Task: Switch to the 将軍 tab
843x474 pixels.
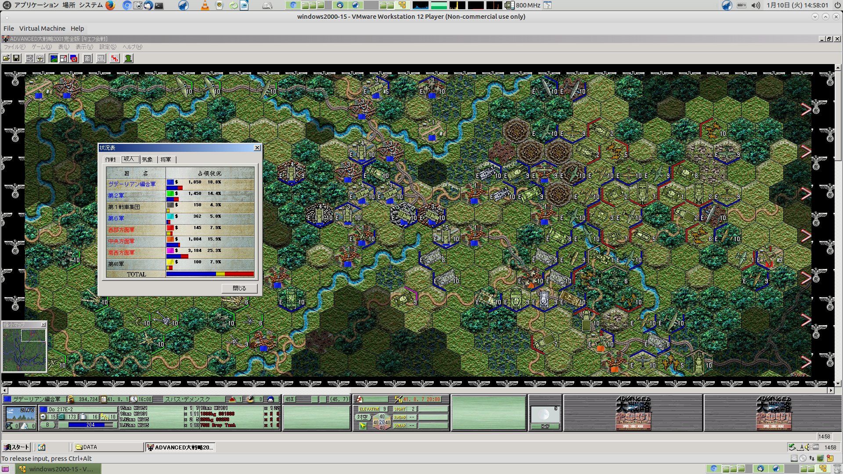Action: [x=166, y=160]
